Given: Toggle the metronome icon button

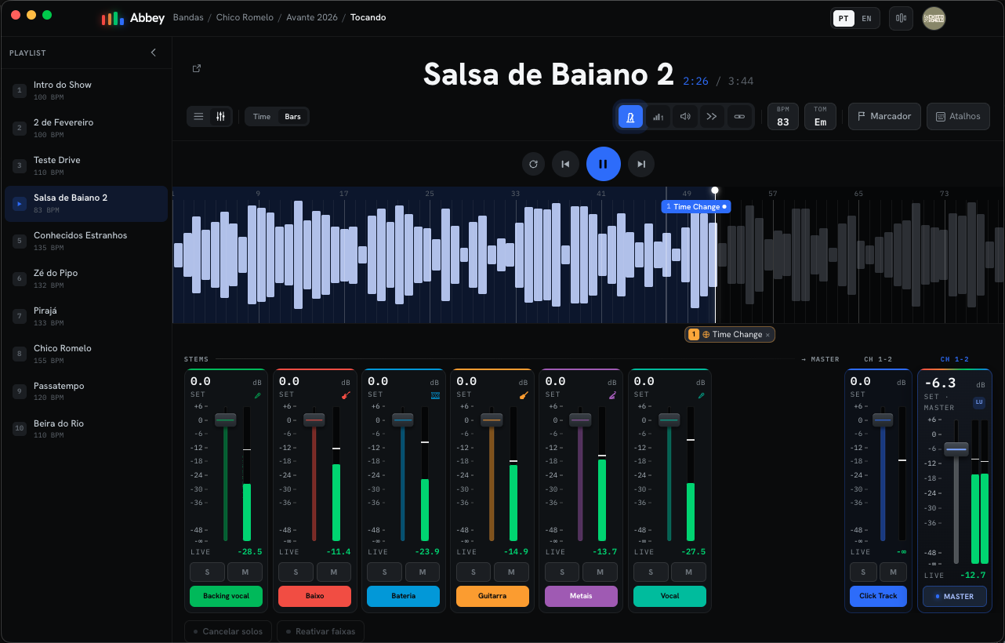Looking at the screenshot, I should [630, 116].
